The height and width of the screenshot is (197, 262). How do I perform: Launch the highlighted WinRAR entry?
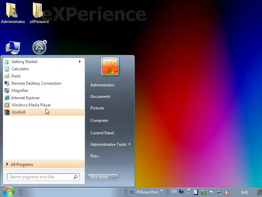coord(44,112)
